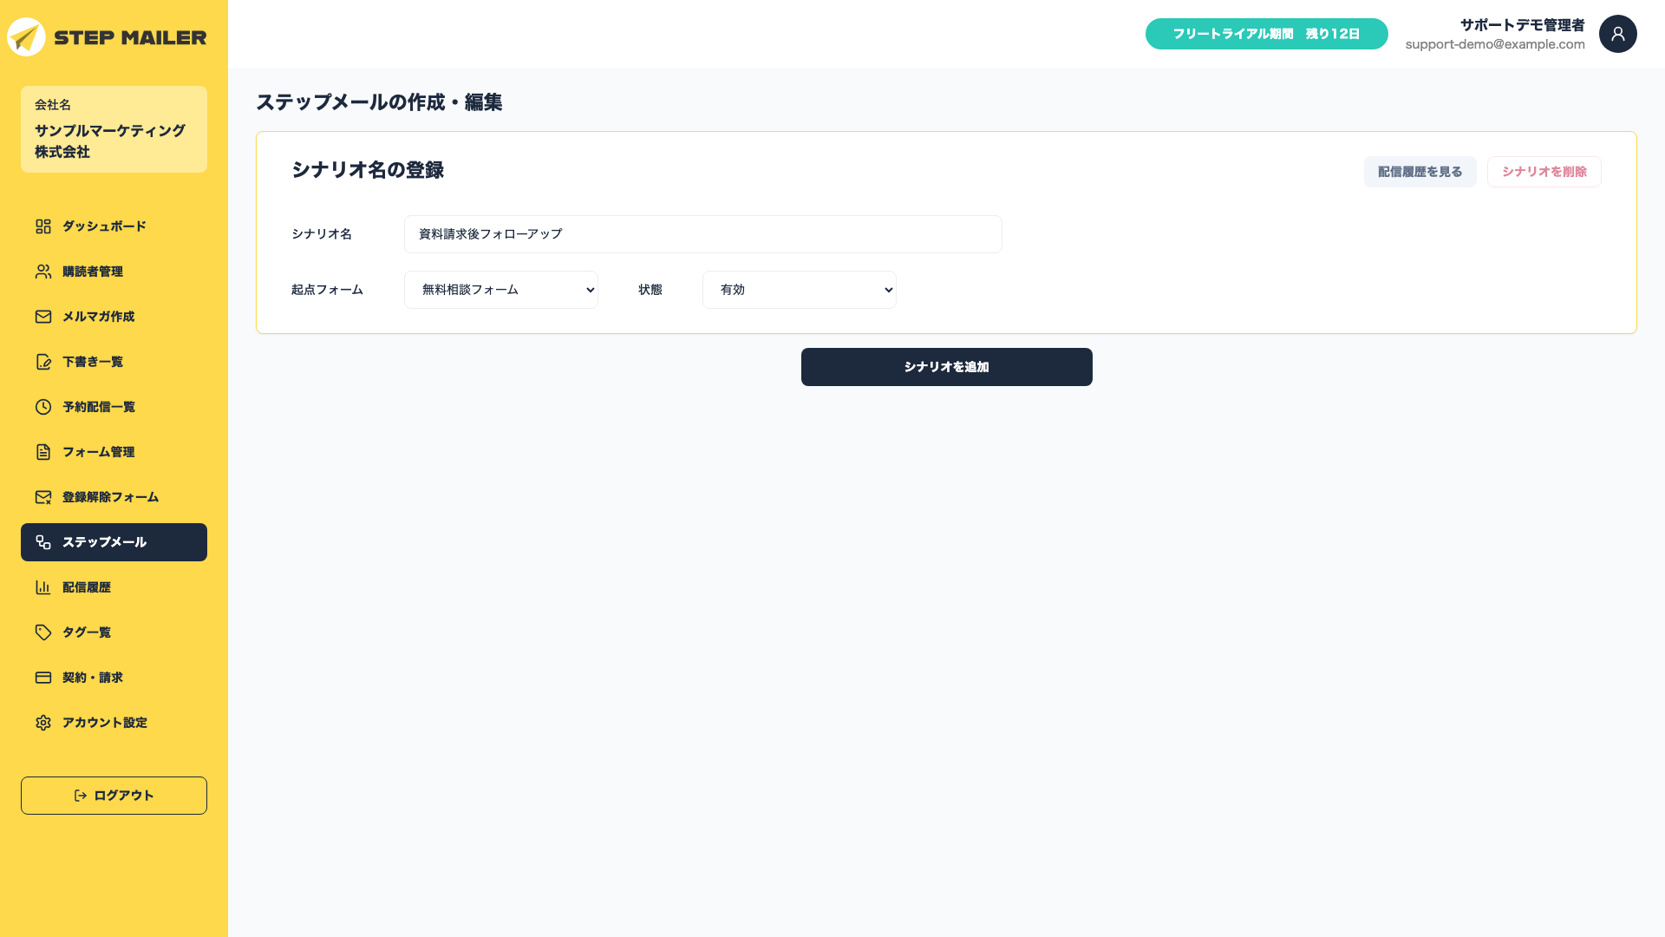This screenshot has height=937, width=1665.
Task: Open the user profile avatar icon
Action: coord(1617,34)
